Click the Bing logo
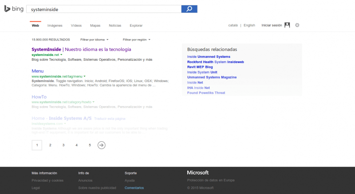355x194 pixels. pos(14,9)
